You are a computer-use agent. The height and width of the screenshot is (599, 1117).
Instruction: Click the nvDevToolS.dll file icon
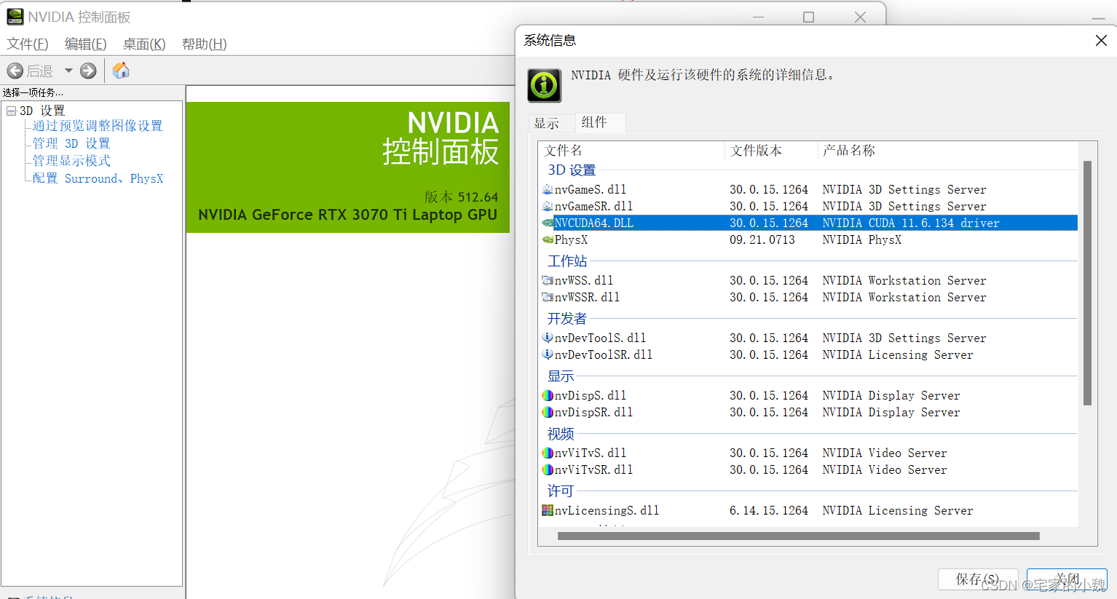point(548,338)
